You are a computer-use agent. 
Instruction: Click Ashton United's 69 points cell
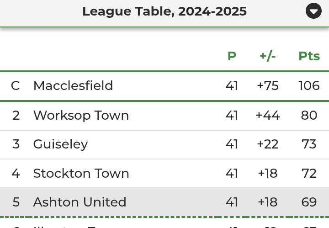pyautogui.click(x=309, y=202)
